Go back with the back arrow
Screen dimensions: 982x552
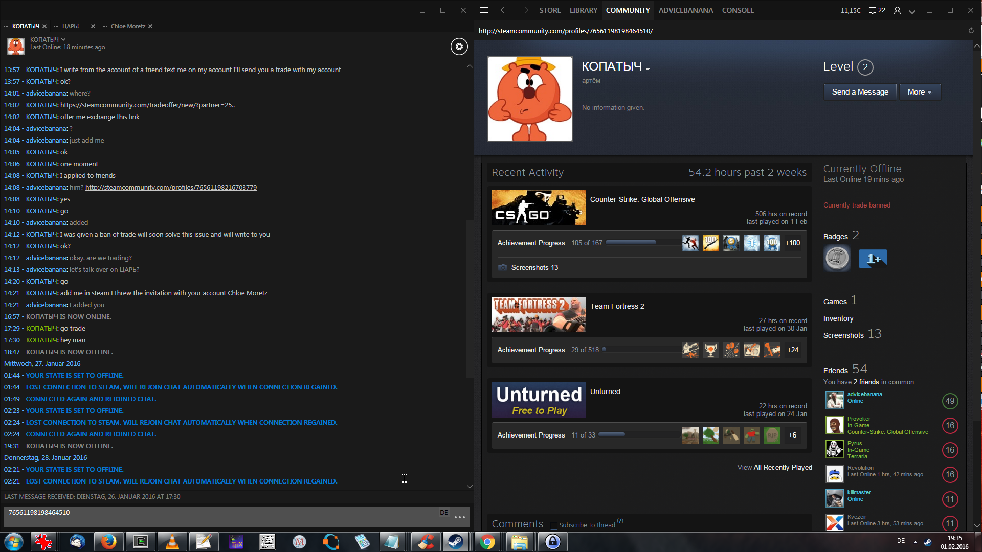[504, 10]
